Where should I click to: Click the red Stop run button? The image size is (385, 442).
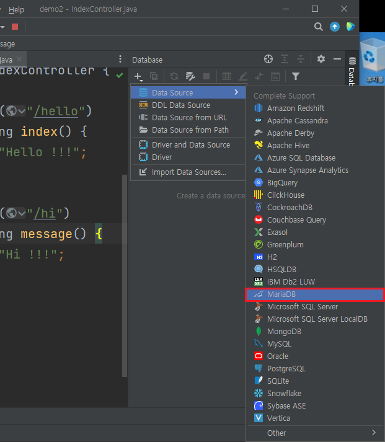click(x=15, y=27)
